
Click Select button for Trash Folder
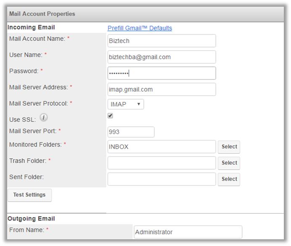click(x=229, y=163)
